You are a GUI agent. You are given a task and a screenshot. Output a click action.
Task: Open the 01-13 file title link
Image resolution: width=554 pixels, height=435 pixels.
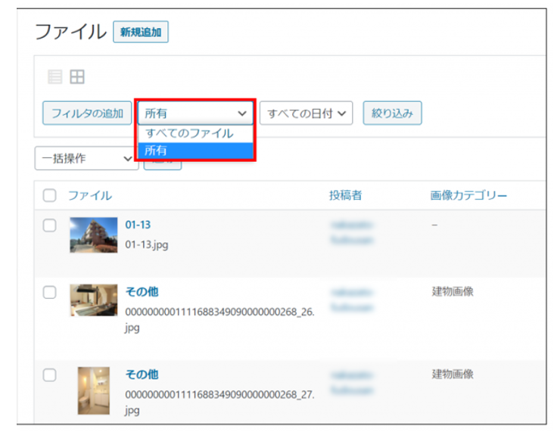pyautogui.click(x=138, y=225)
